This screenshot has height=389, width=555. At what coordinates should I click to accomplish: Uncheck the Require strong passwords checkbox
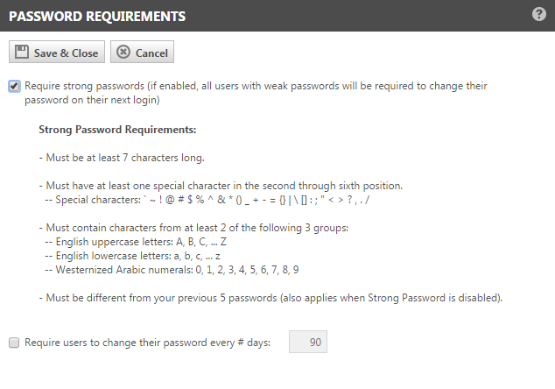[x=14, y=87]
